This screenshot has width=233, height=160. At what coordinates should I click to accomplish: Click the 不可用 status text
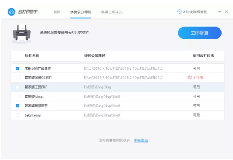(x=198, y=78)
